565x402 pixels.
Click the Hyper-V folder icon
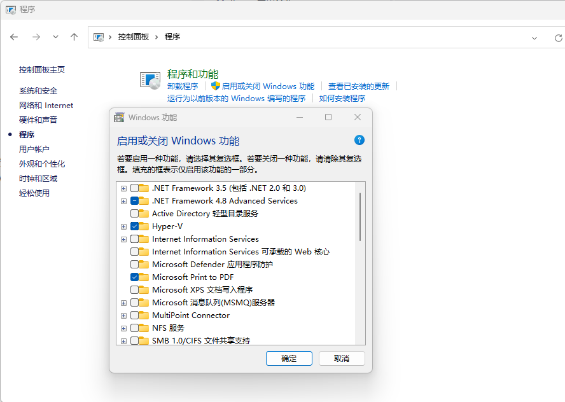144,226
